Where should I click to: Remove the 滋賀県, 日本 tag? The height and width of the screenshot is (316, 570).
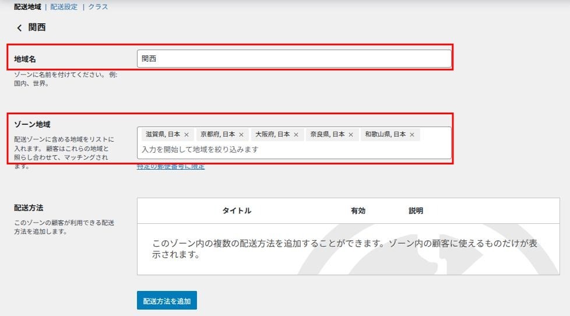187,135
